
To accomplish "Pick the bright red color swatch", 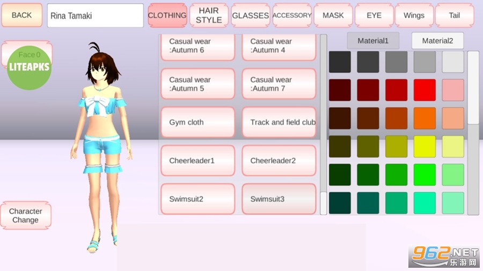I will tap(425, 90).
